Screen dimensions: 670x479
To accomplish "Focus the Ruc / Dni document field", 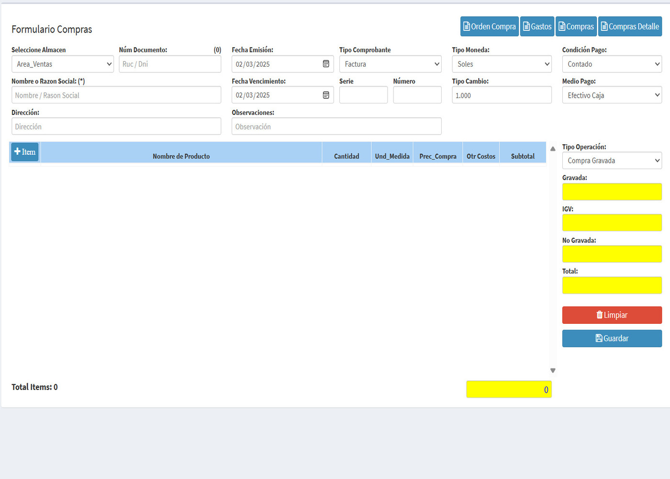I will (x=170, y=64).
